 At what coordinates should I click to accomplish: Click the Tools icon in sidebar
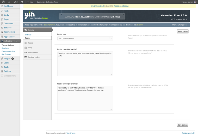click(x=2, y=67)
